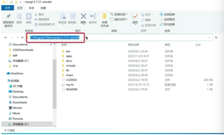Open New Item dropdown
The width and height of the screenshot is (224, 135).
127,14
